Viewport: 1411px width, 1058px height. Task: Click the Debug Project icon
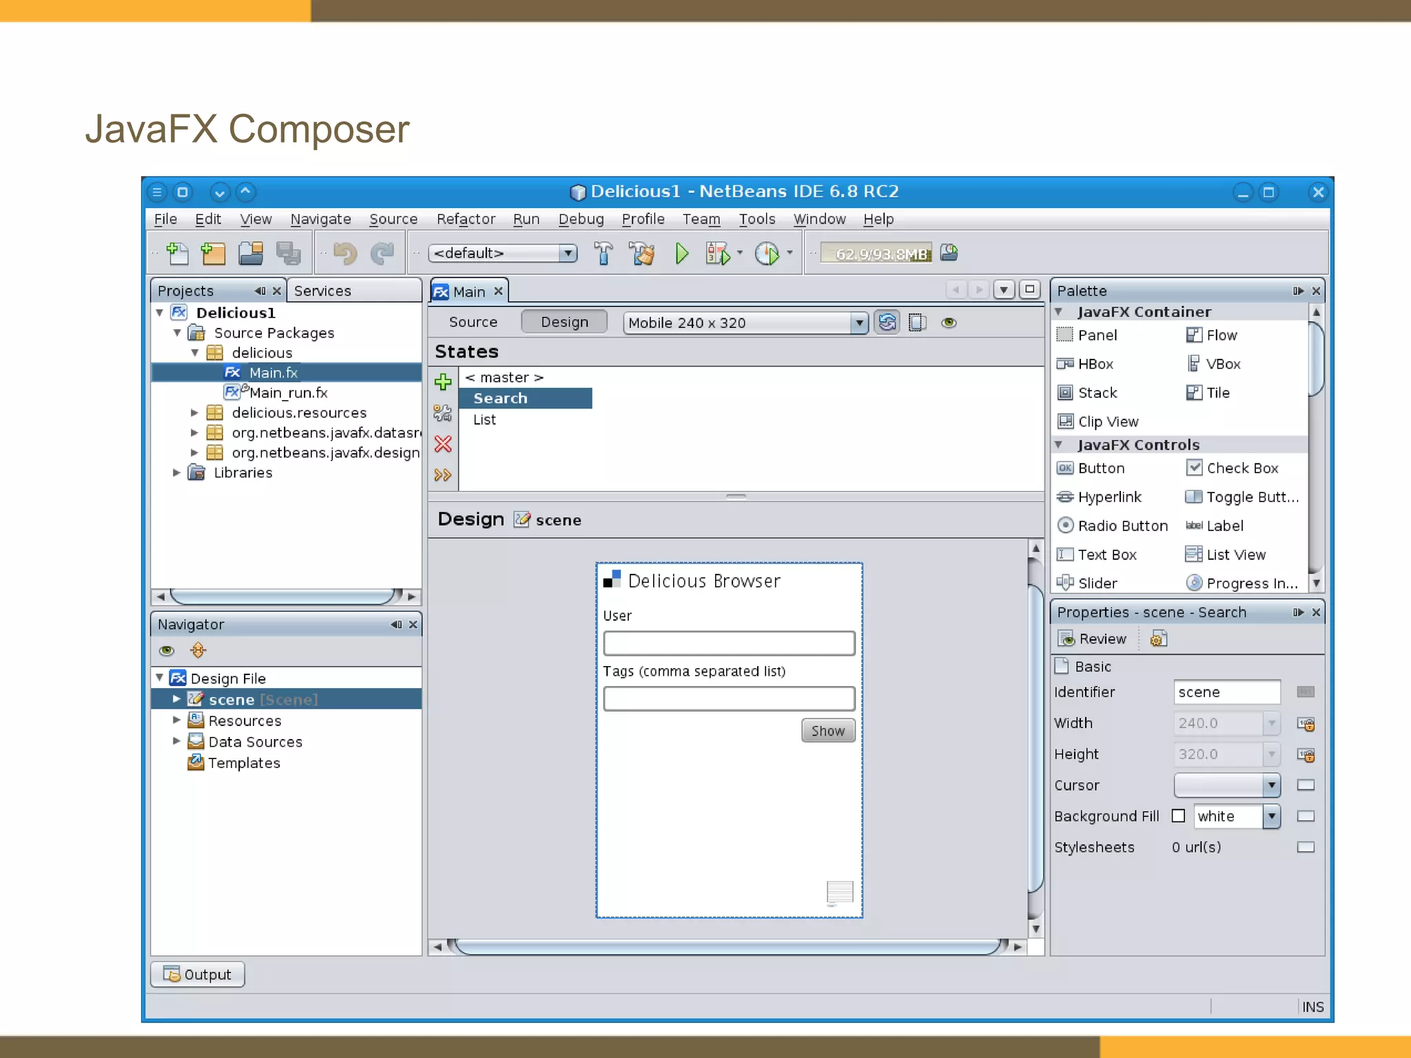718,253
